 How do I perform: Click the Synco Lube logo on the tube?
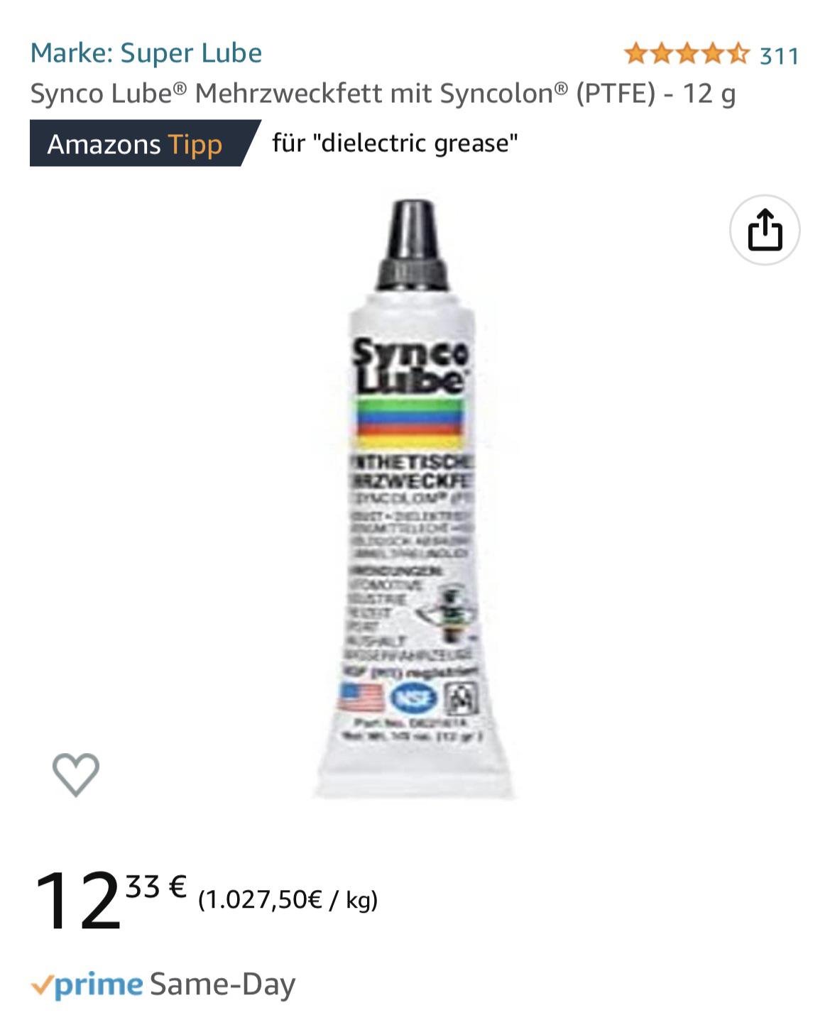pos(411,365)
